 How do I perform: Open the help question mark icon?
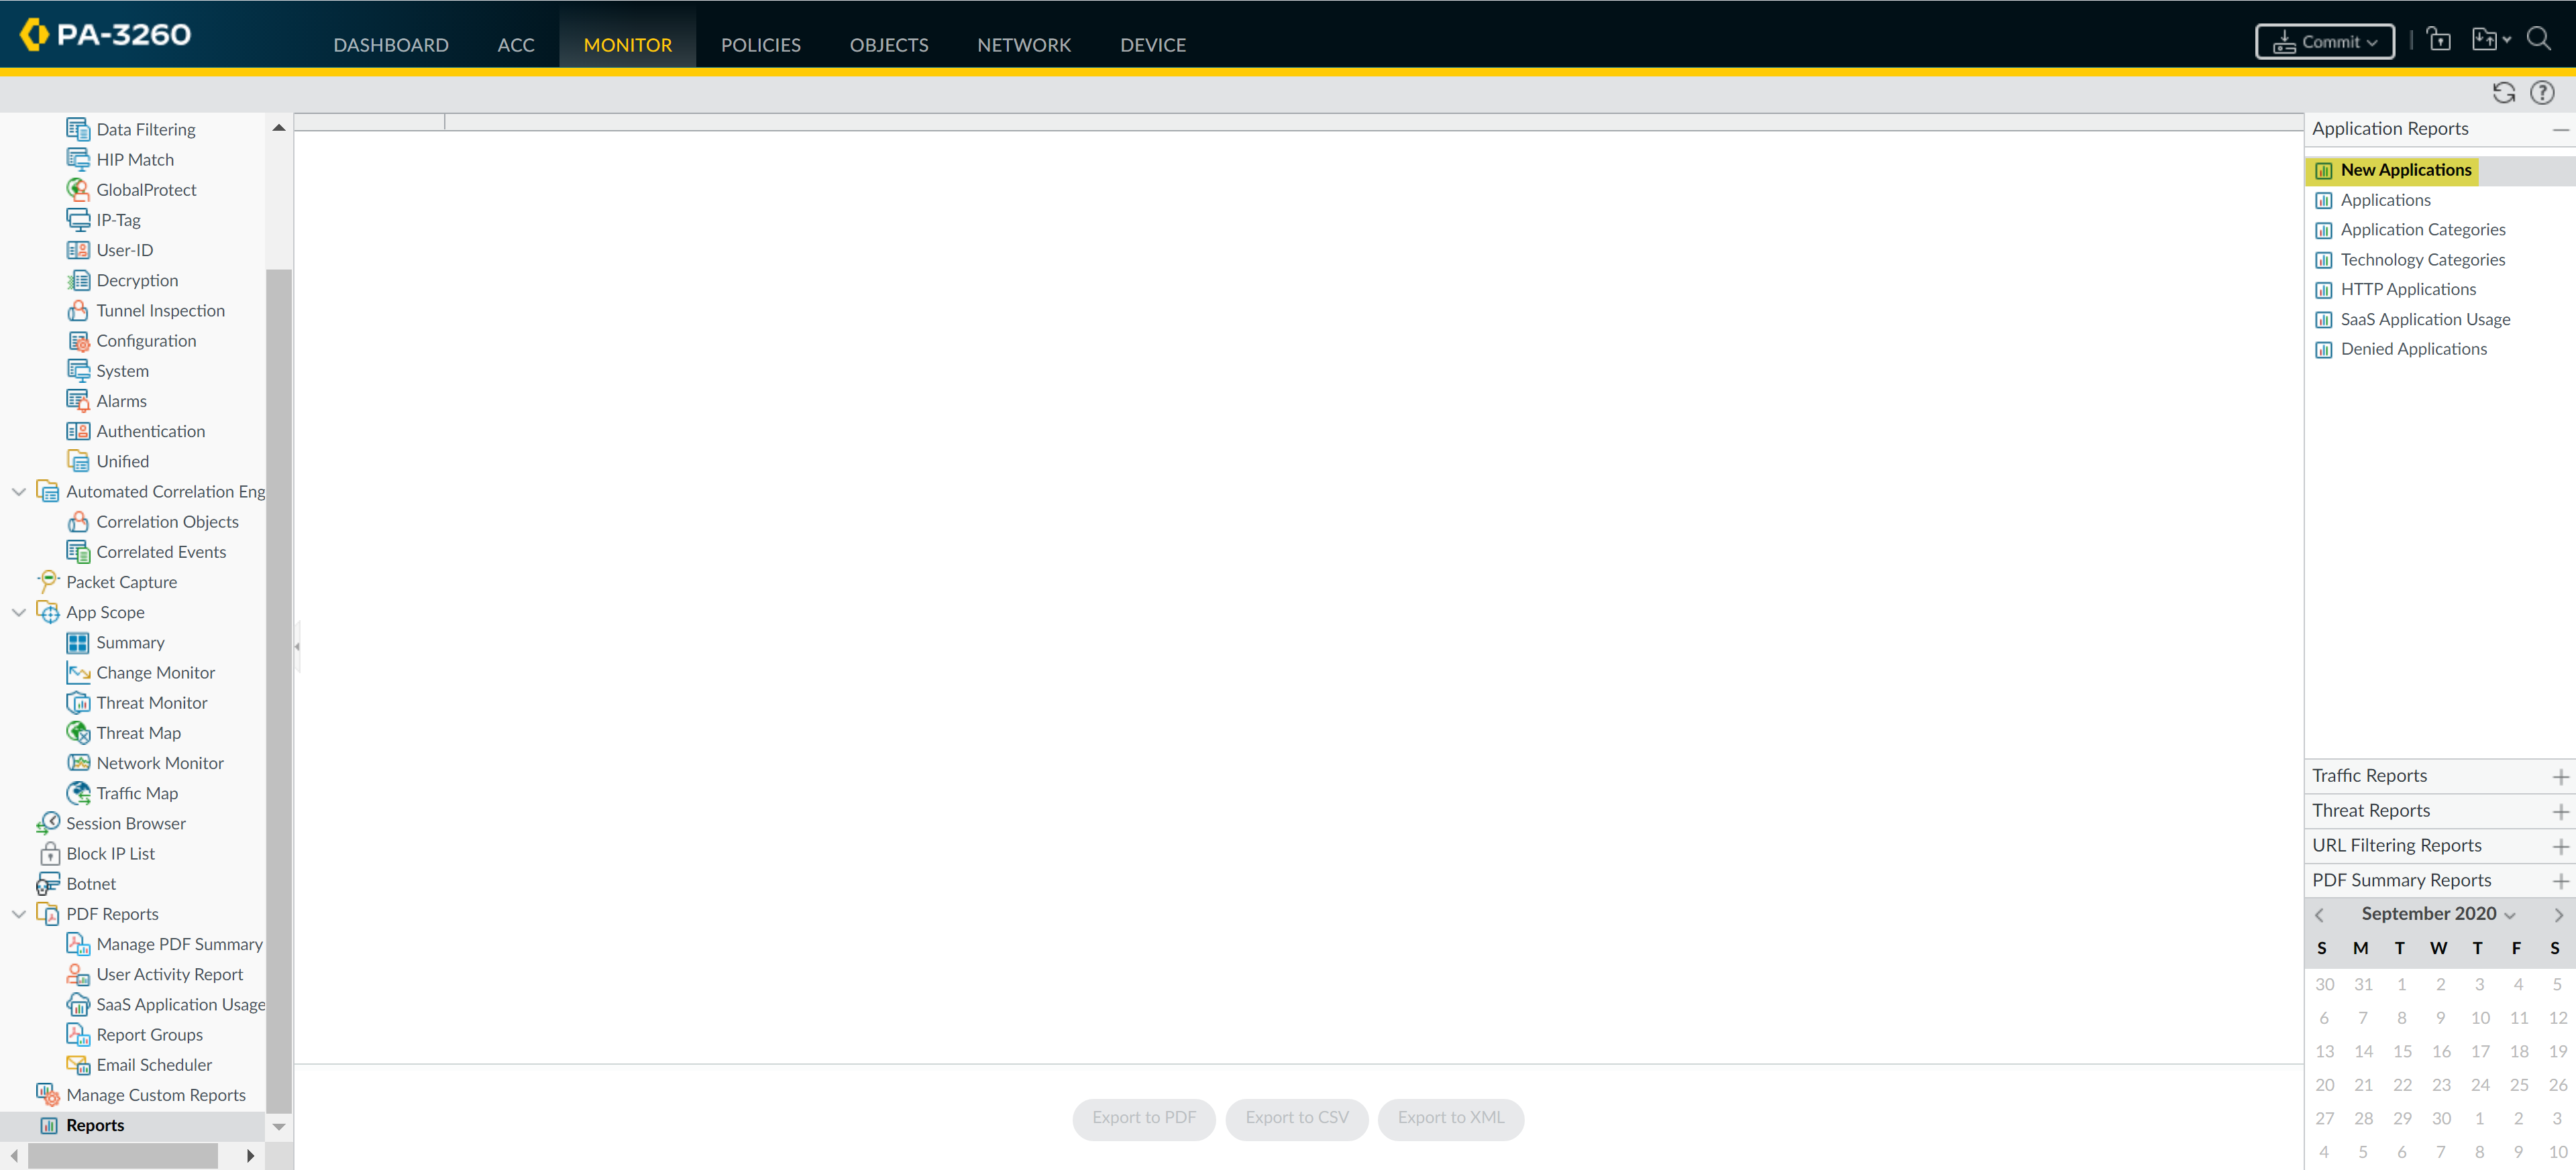pyautogui.click(x=2541, y=93)
